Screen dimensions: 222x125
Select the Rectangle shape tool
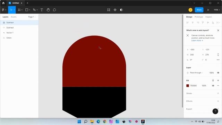tap(26, 10)
